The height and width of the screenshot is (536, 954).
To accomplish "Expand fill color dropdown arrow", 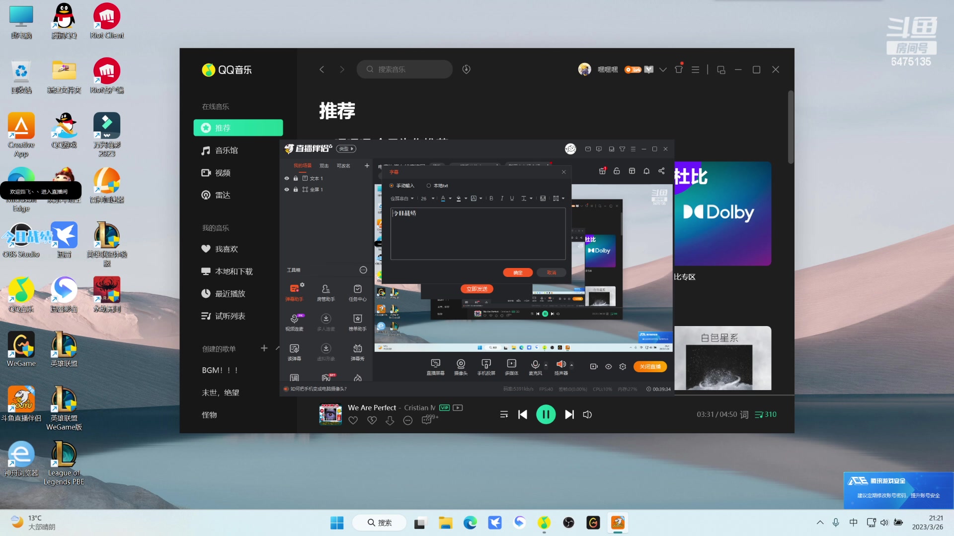I will click(x=466, y=199).
